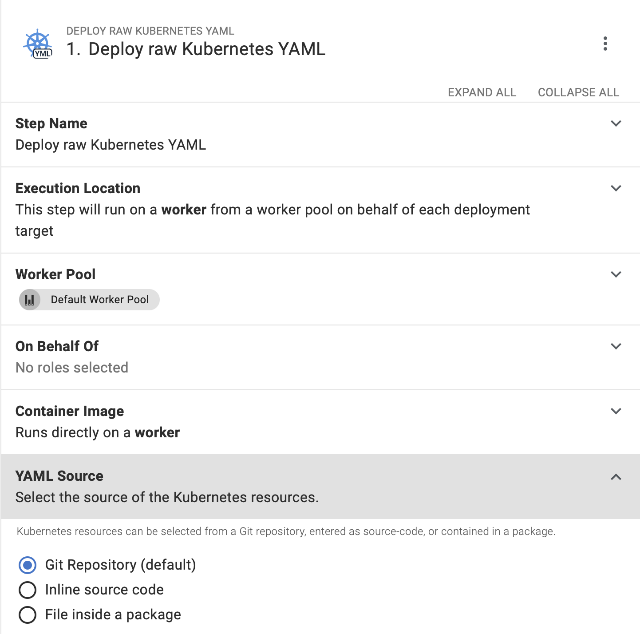Expand the Step Name section chevron
This screenshot has width=640, height=634.
[x=616, y=123]
